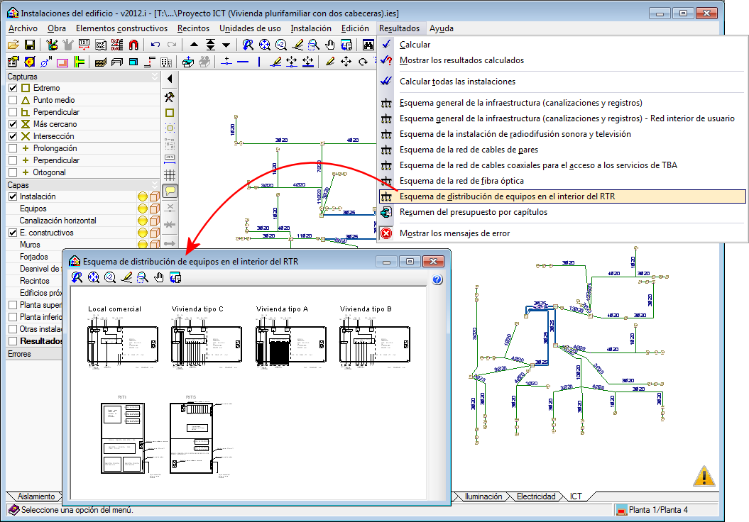Image resolution: width=749 pixels, height=522 pixels.
Task: Click the yellow light bulb next to Equipos
Action: pos(142,209)
